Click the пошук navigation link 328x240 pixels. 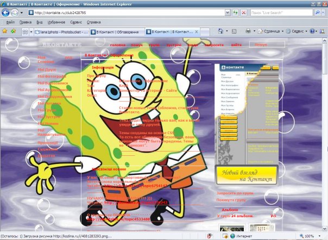137,45
